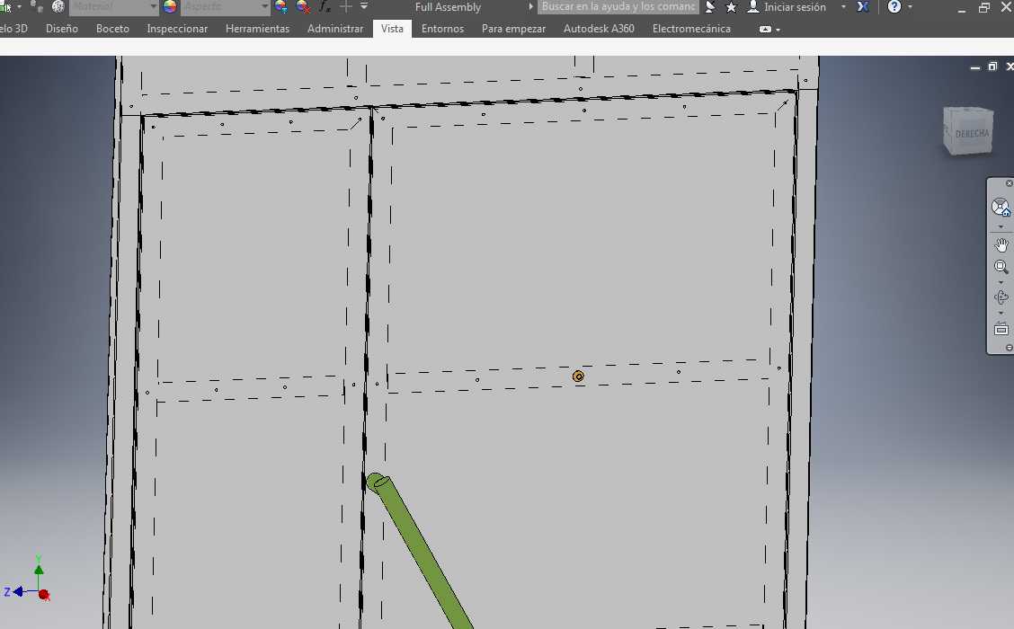Click the arrow left of the search box

click(531, 7)
